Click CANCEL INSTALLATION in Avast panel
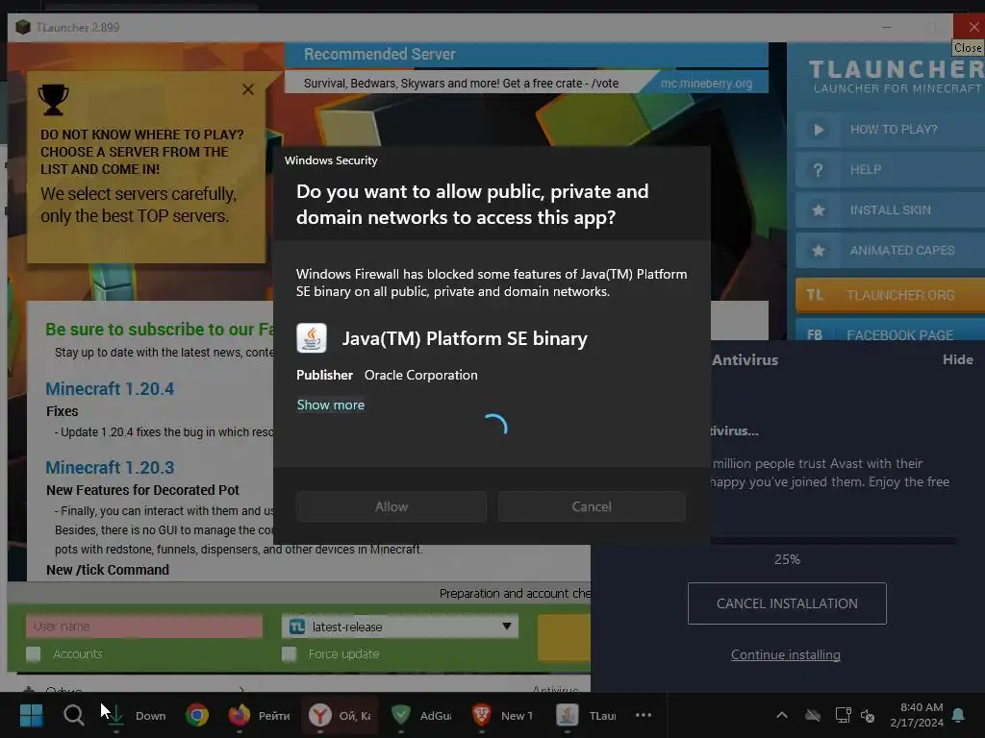 tap(787, 603)
